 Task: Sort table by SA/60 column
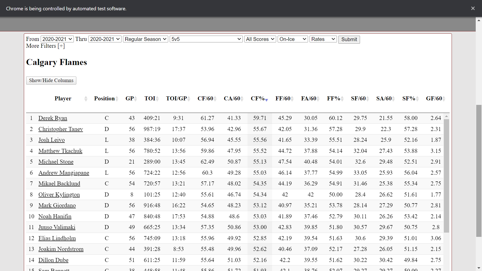coord(384,99)
